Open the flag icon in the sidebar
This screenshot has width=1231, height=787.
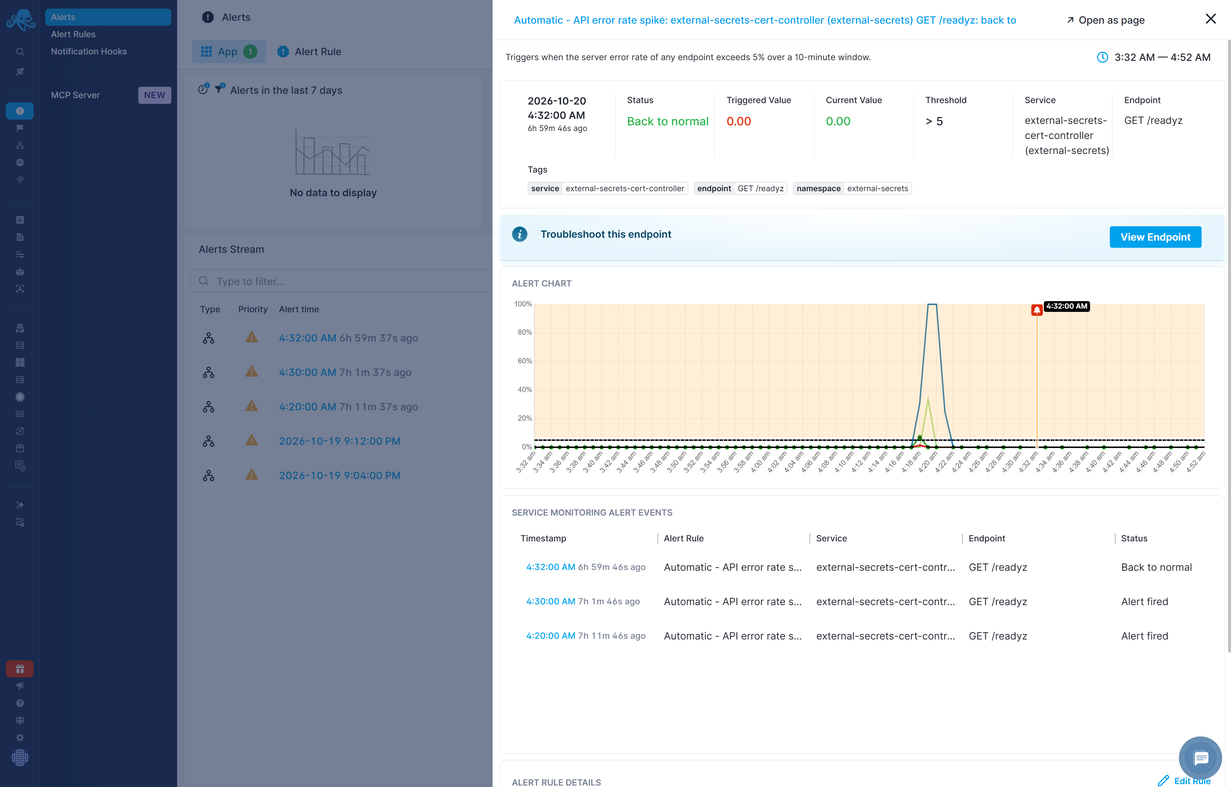(x=20, y=128)
